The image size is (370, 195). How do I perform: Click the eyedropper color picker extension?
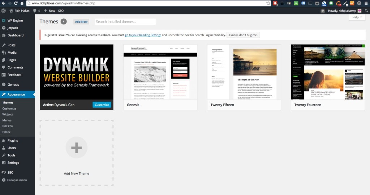click(345, 3)
